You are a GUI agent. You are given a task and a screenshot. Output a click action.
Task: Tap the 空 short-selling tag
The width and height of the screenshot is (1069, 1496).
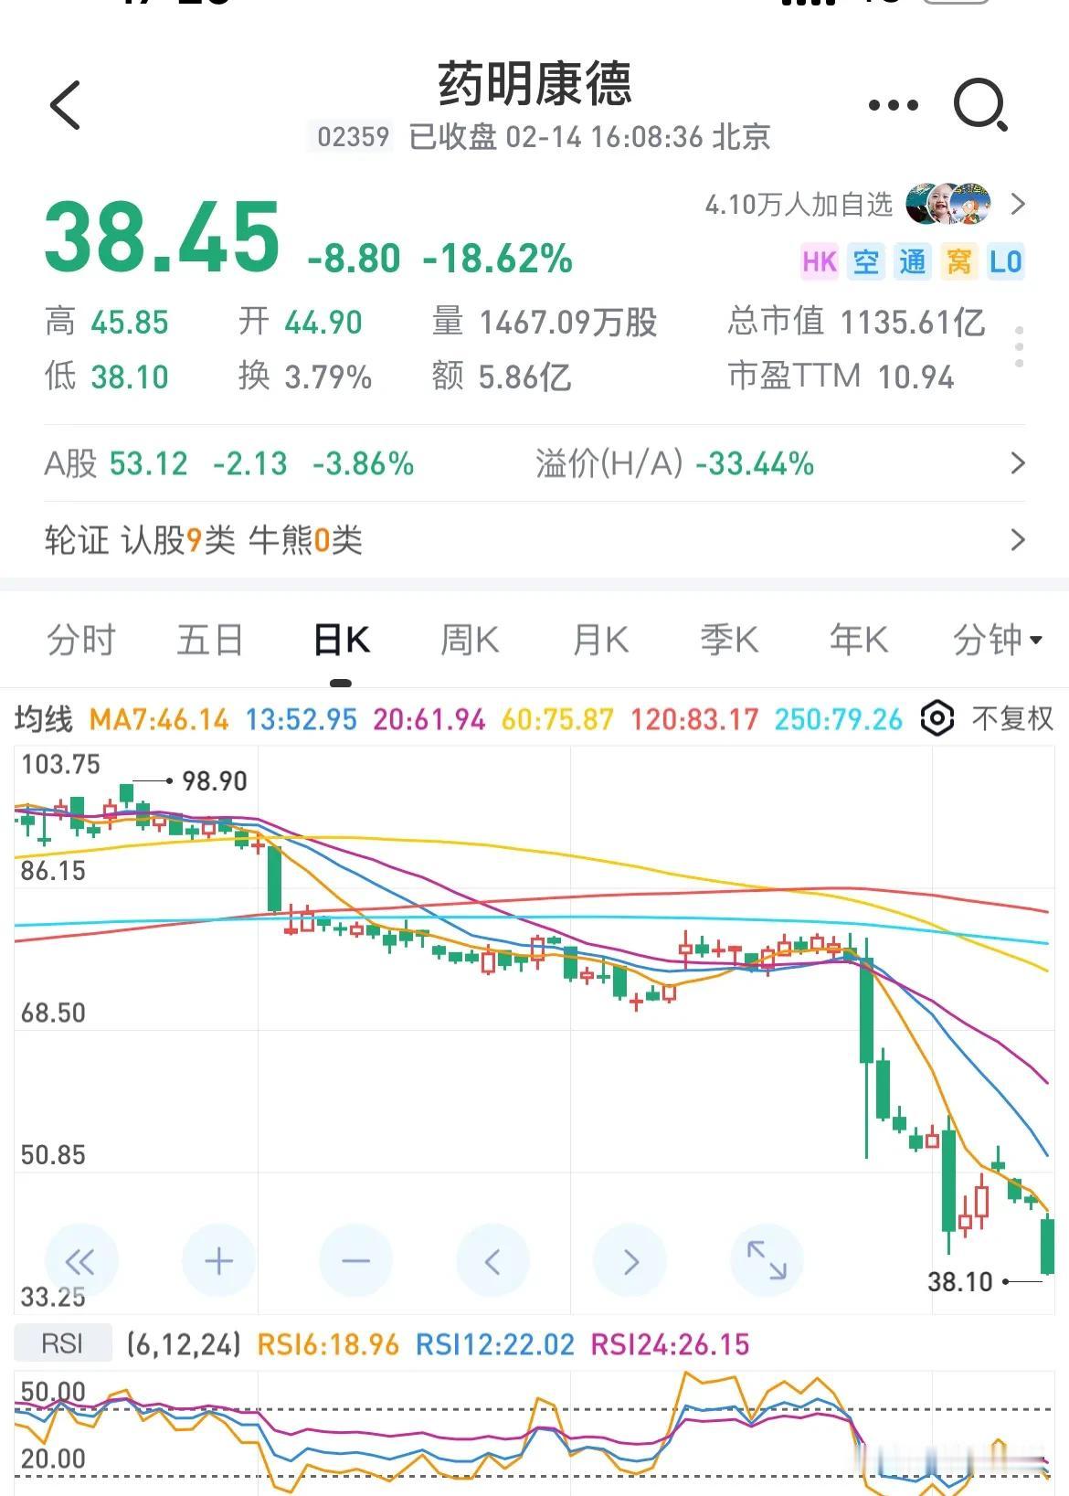[866, 262]
